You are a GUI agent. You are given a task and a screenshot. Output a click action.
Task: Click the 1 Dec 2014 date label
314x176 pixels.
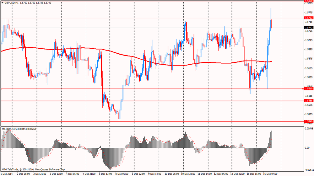[x=8, y=173]
